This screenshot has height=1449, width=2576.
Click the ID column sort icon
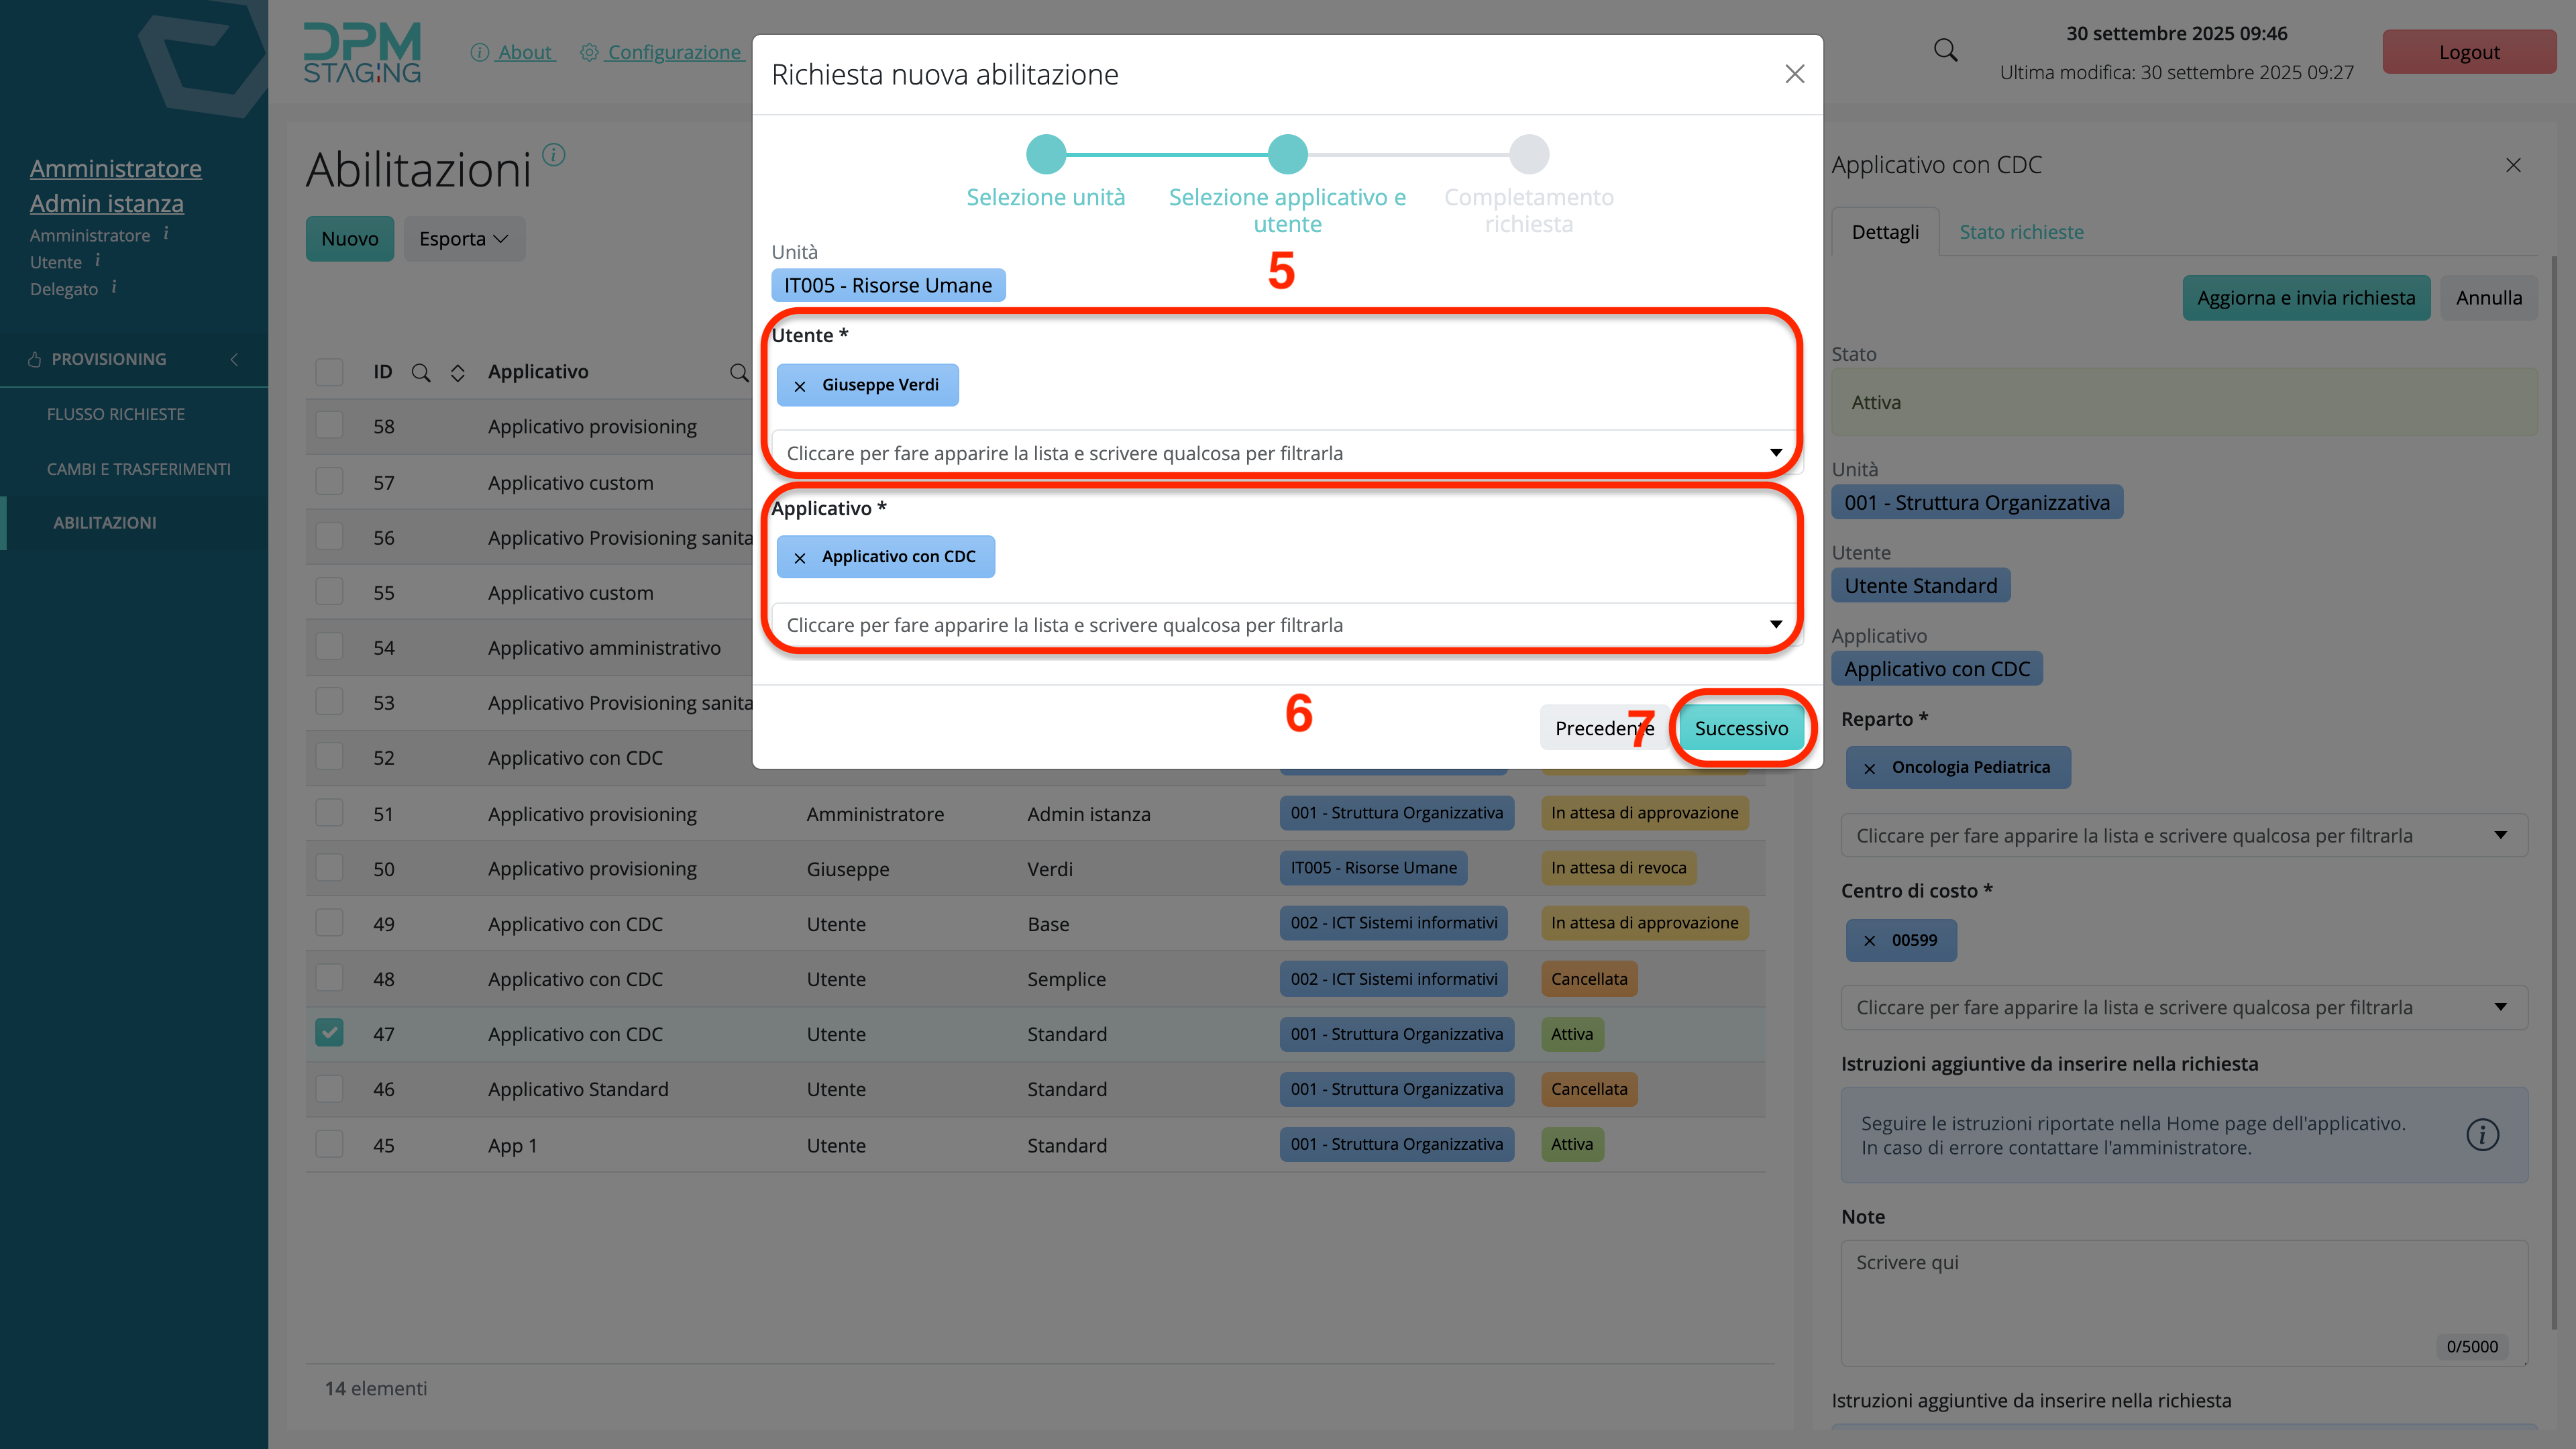pos(457,373)
